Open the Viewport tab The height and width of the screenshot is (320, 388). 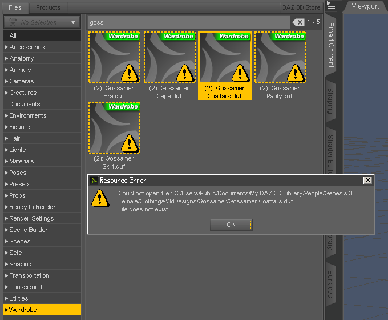365,6
